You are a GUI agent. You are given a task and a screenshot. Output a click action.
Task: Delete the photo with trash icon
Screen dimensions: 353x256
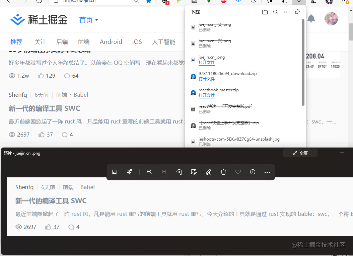click(223, 172)
